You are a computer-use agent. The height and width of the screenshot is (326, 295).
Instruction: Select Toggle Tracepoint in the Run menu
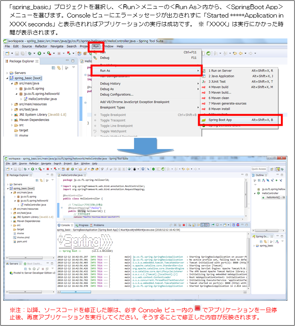(113, 120)
